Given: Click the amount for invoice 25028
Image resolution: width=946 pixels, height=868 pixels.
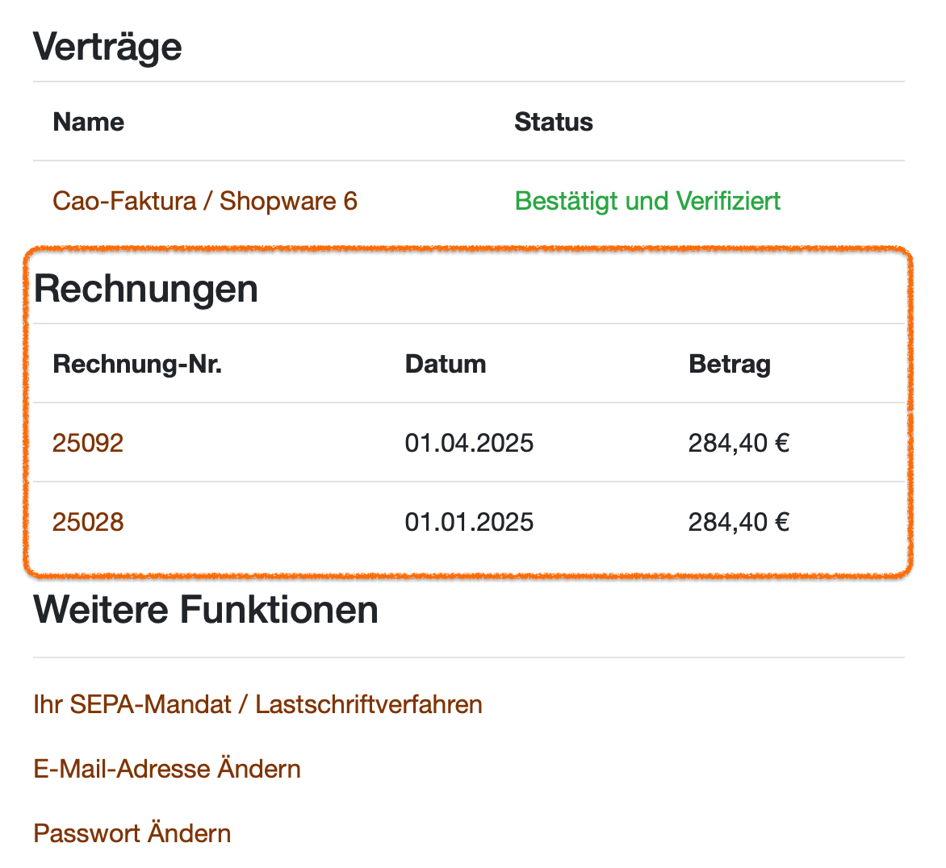Looking at the screenshot, I should pos(739,522).
